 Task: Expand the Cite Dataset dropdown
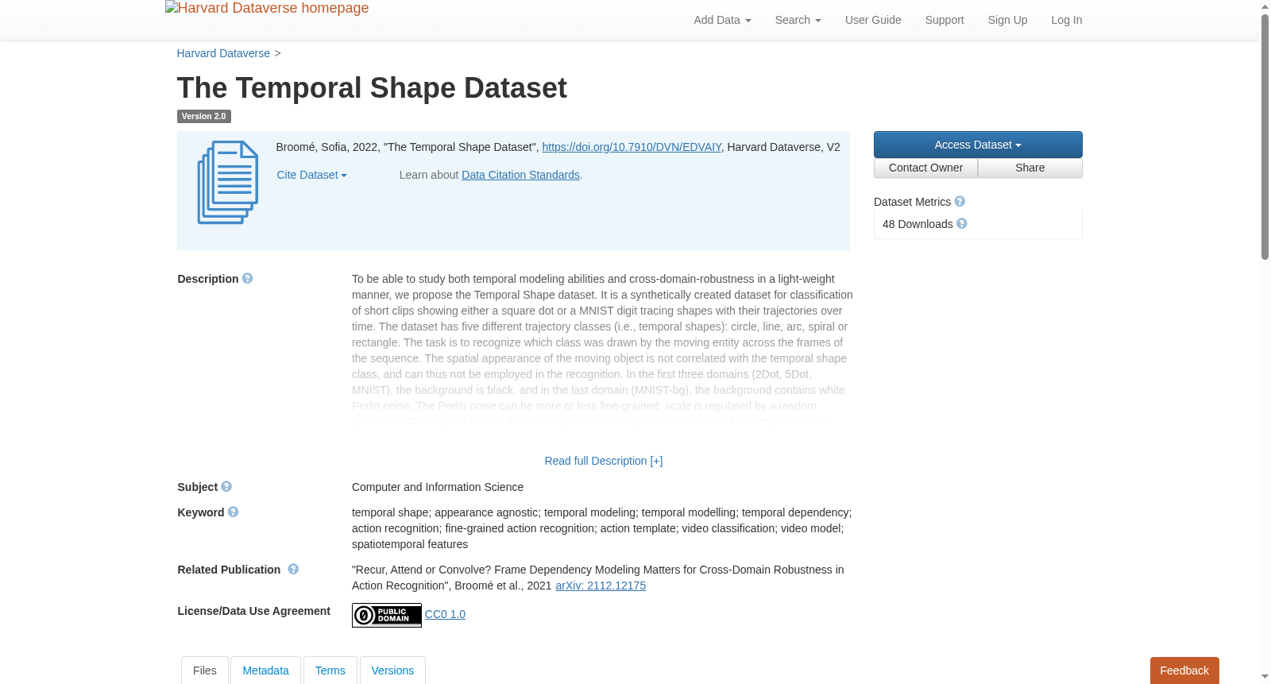click(311, 175)
